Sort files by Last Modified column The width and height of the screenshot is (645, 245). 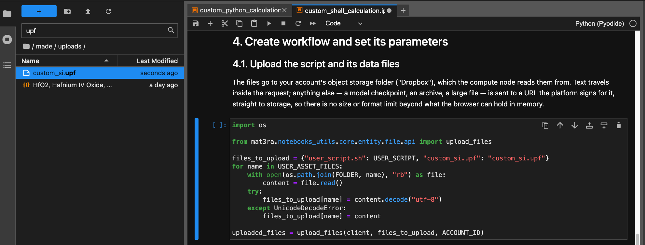click(x=151, y=61)
